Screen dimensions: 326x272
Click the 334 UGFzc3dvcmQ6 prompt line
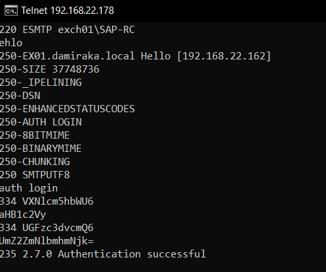(47, 228)
